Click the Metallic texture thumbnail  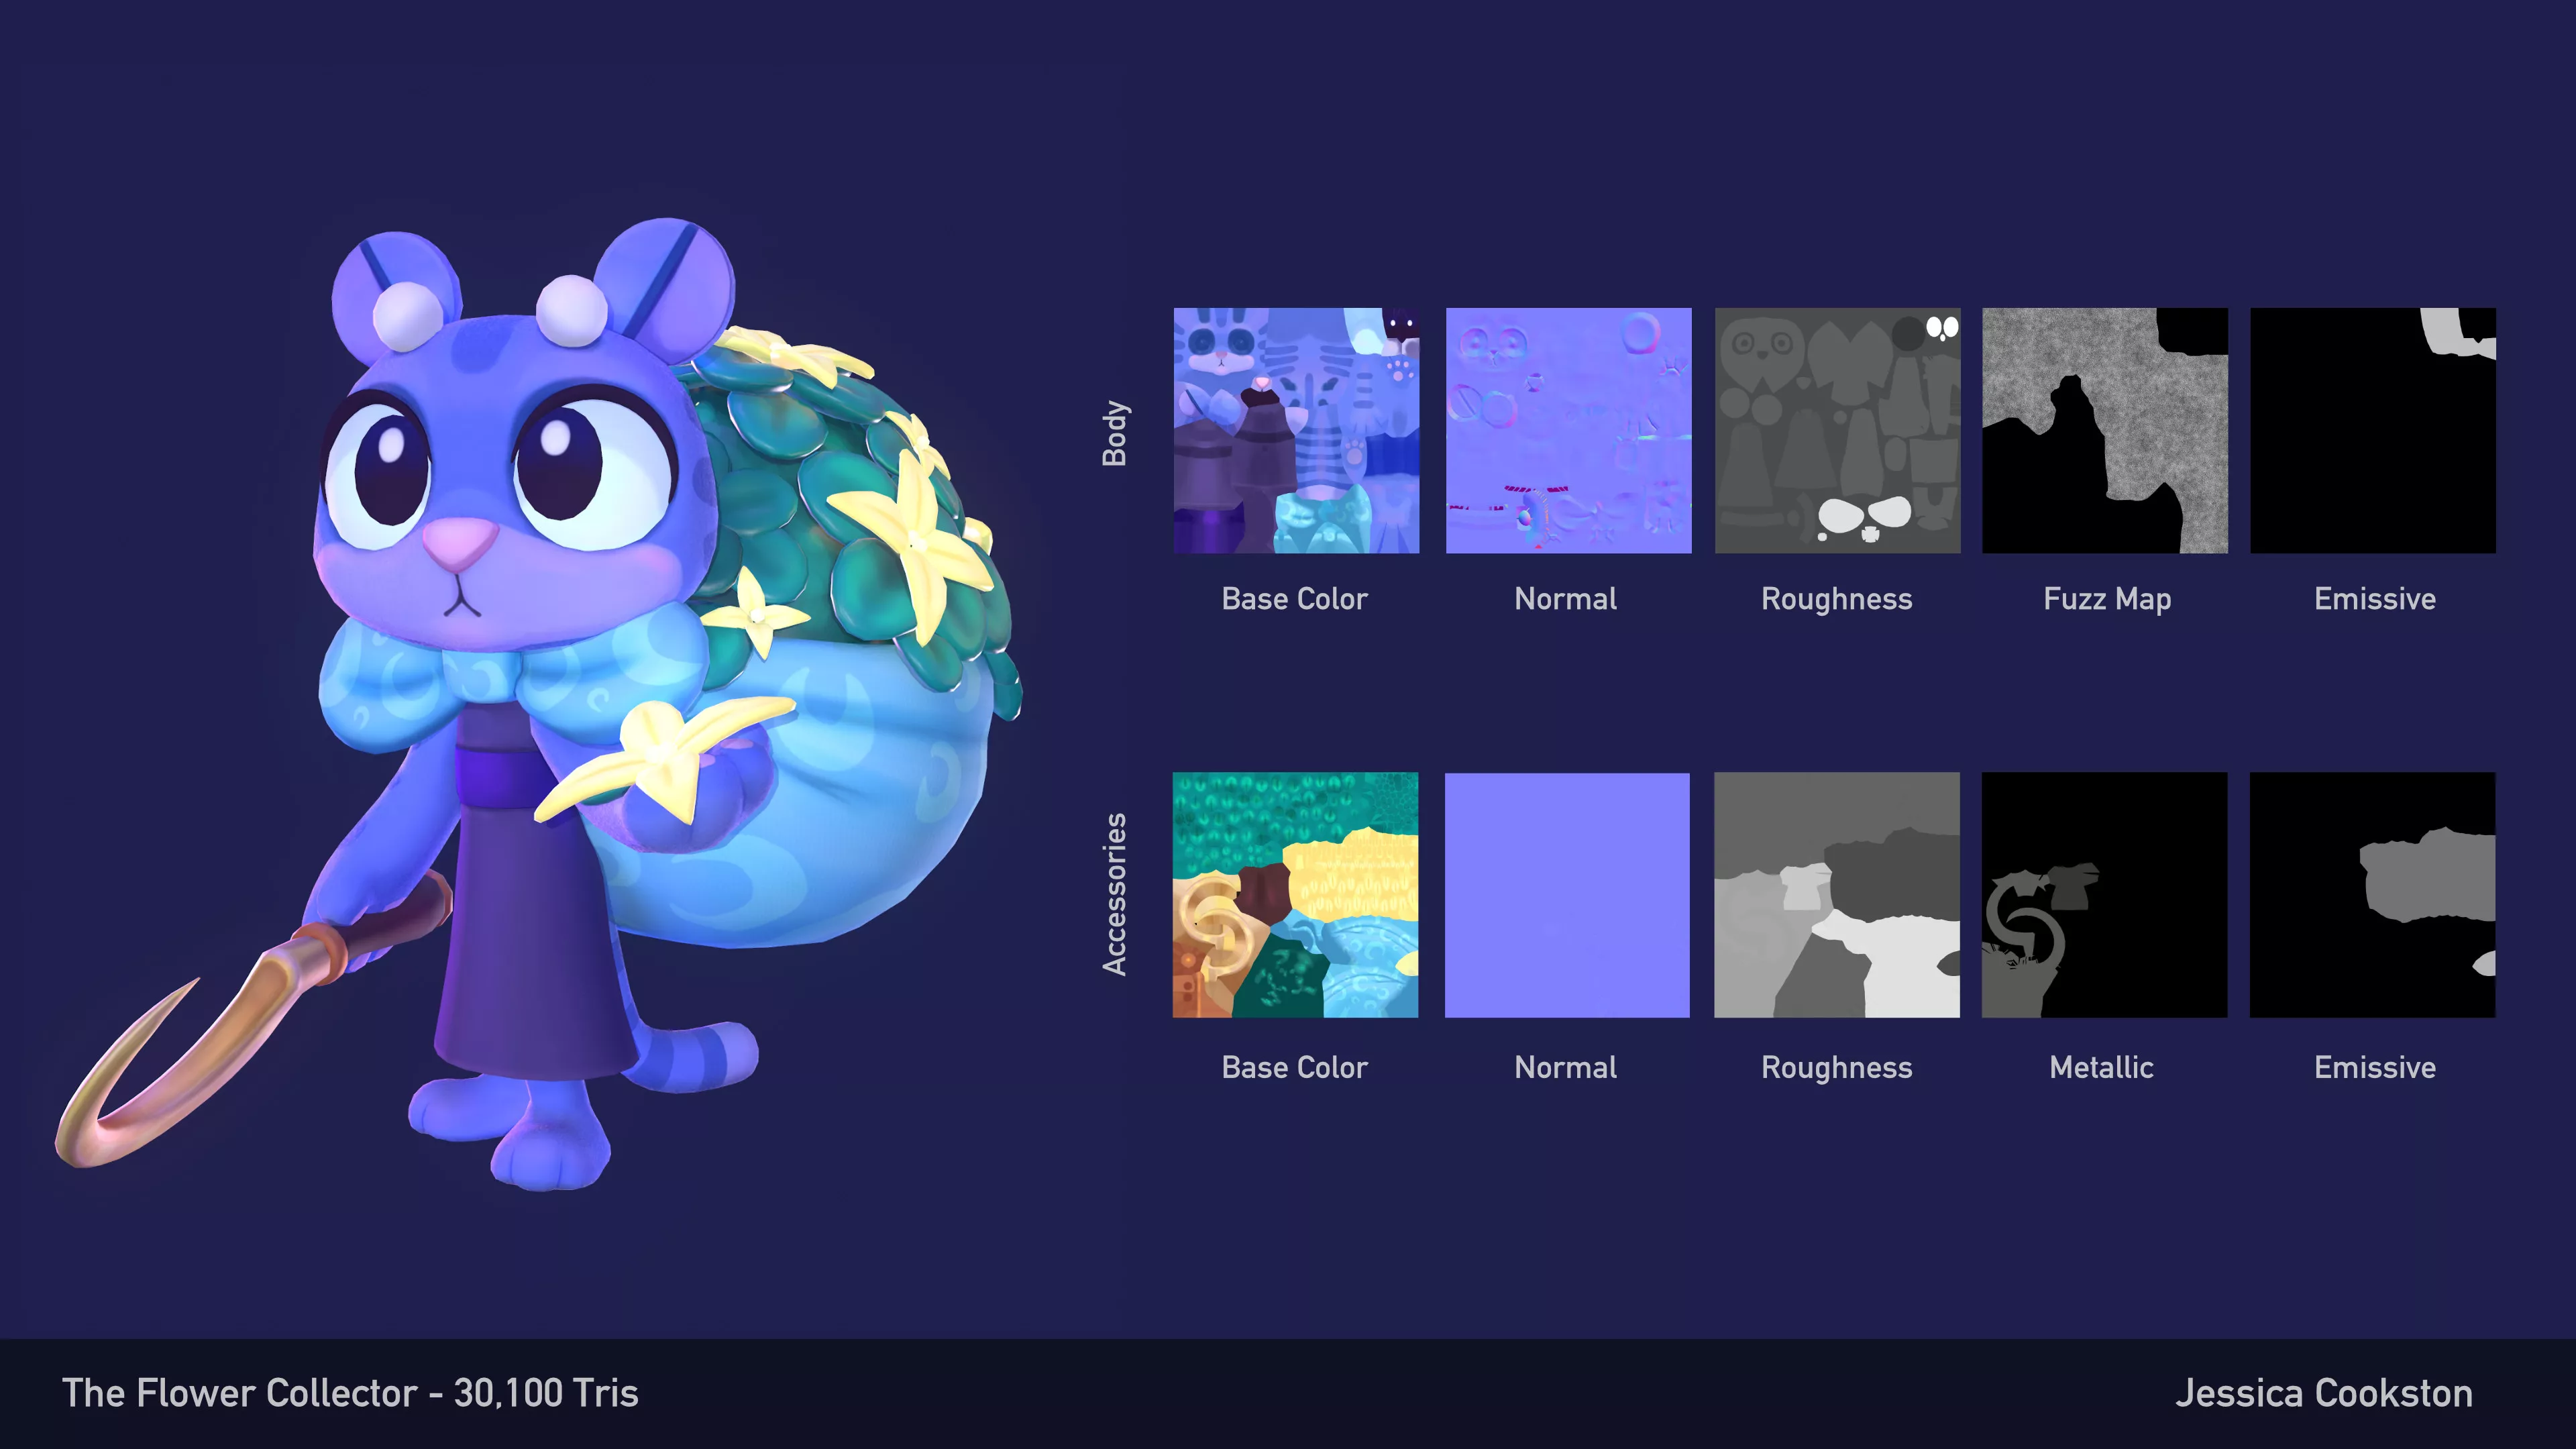click(2105, 895)
